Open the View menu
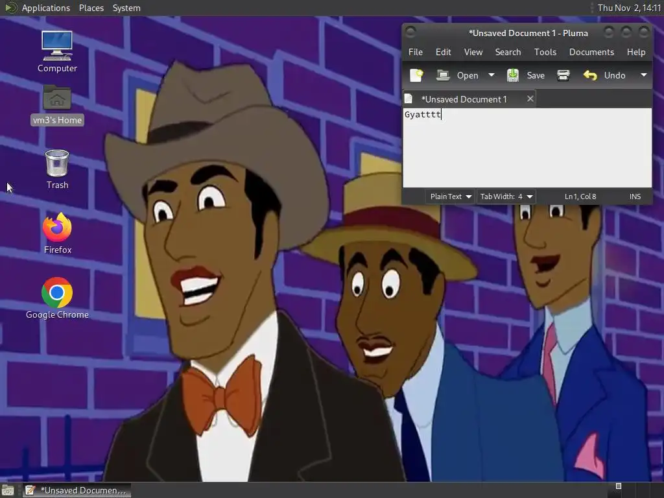Screen dimensions: 664x498 pos(473,52)
